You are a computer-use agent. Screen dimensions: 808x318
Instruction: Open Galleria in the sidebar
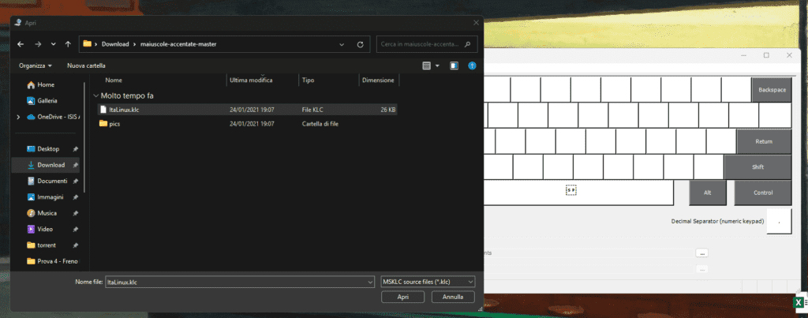click(x=46, y=100)
